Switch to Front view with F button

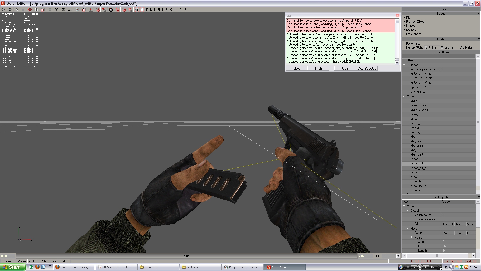tap(147, 9)
